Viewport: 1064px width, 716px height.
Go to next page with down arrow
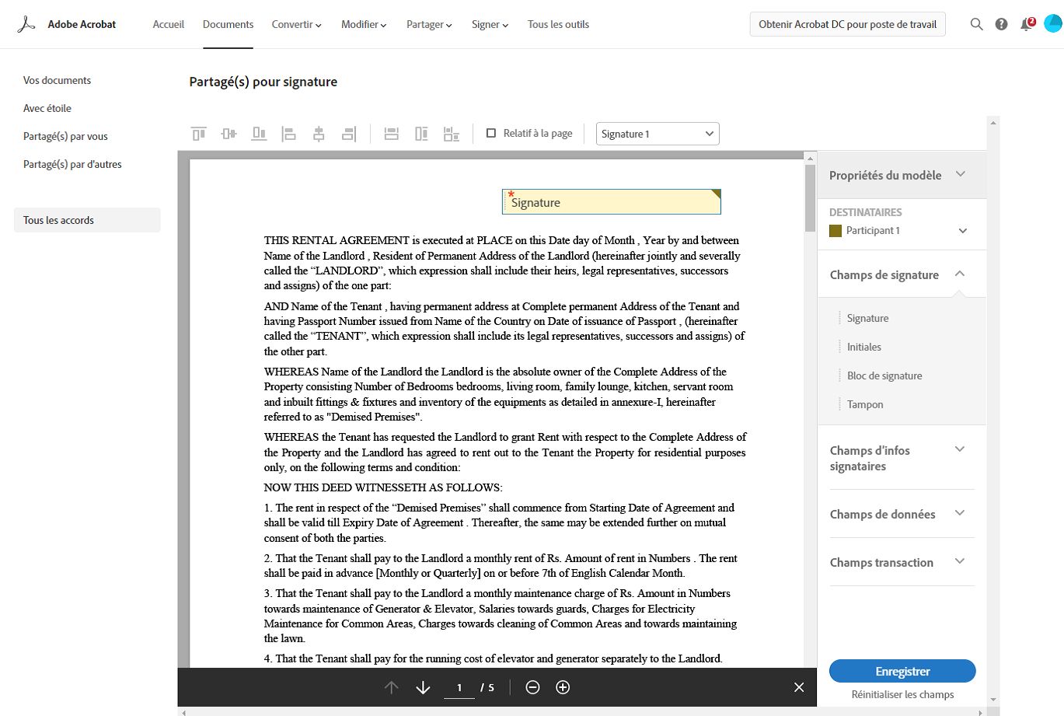pos(423,687)
